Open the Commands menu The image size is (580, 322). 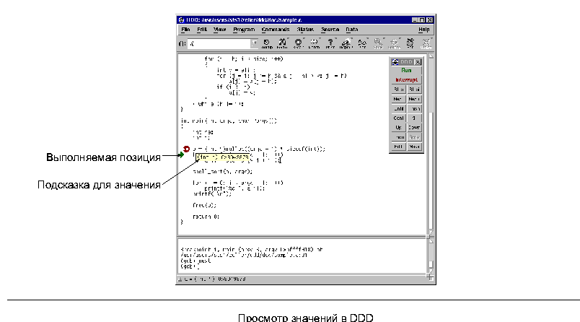pos(276,30)
